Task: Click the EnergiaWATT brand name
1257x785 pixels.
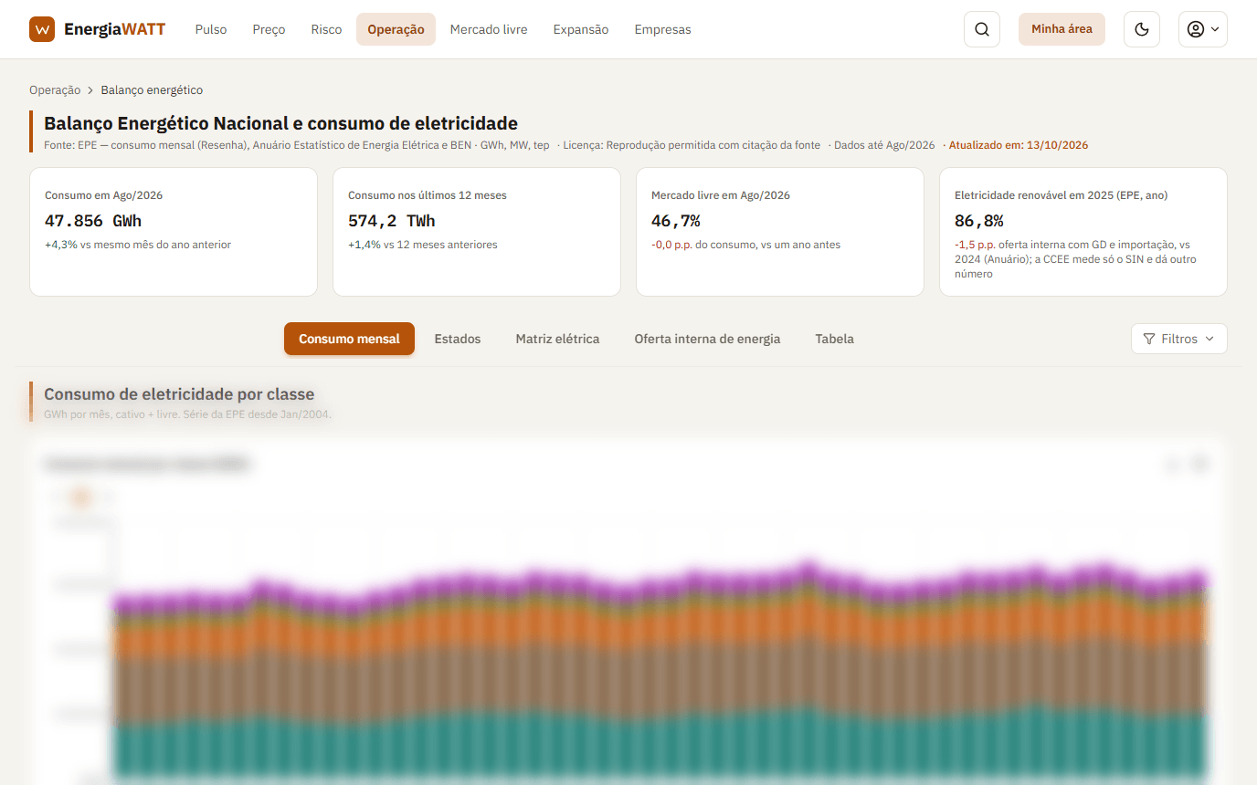Action: click(115, 29)
